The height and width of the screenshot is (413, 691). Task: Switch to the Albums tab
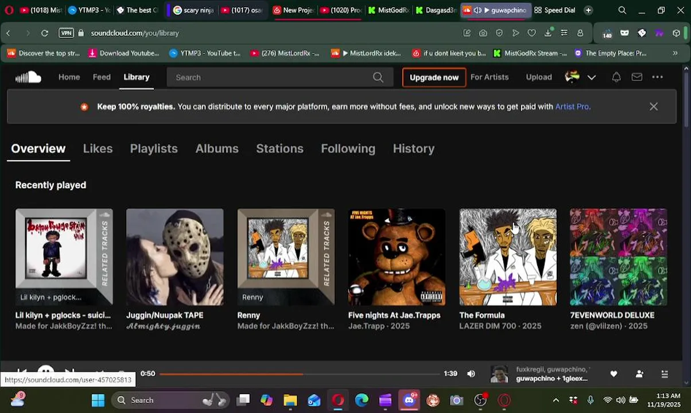tap(217, 149)
